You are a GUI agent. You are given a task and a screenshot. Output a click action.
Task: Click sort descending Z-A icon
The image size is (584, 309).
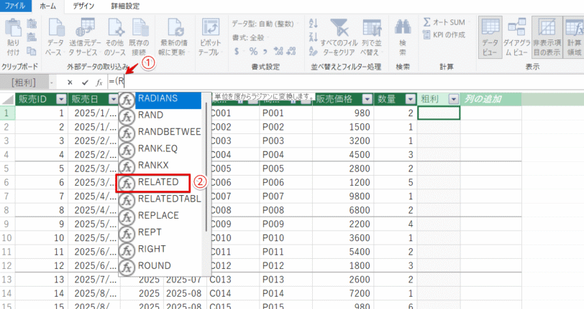click(x=314, y=37)
